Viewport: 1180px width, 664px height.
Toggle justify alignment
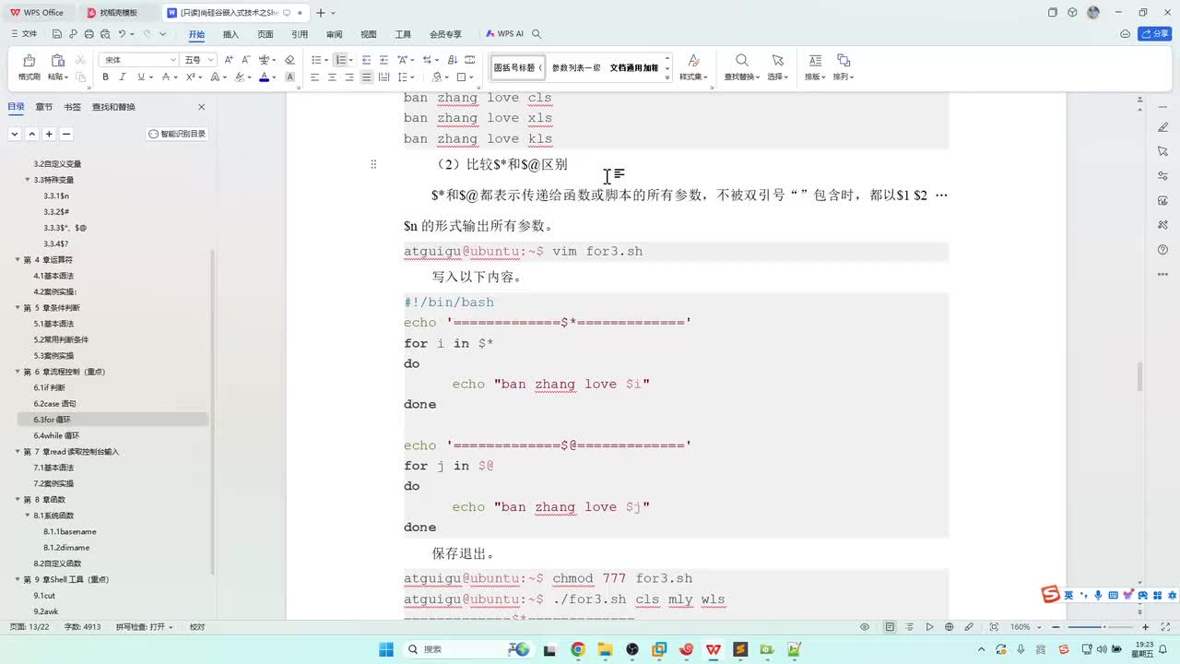tap(367, 77)
